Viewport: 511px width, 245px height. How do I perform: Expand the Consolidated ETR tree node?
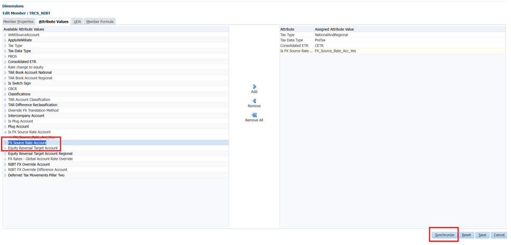point(5,62)
